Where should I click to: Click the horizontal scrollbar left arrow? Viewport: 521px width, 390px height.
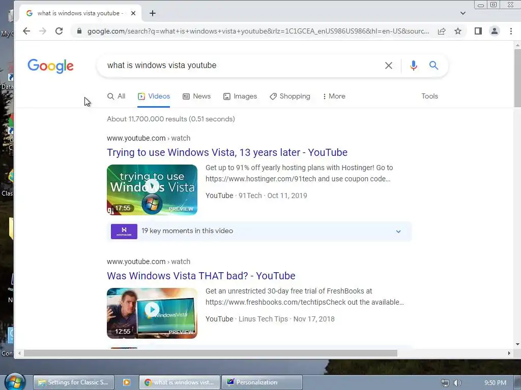click(20, 353)
